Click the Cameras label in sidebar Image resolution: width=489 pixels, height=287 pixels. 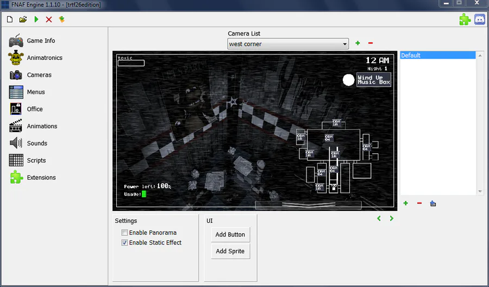pos(39,75)
